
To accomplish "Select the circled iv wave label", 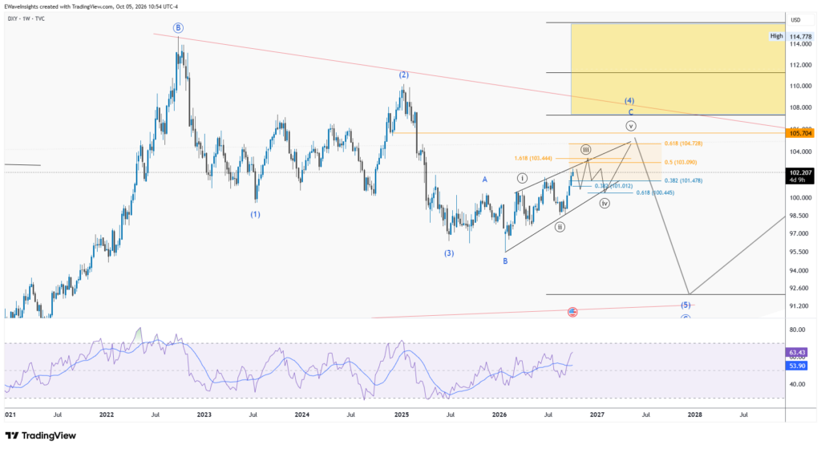I will (x=605, y=203).
